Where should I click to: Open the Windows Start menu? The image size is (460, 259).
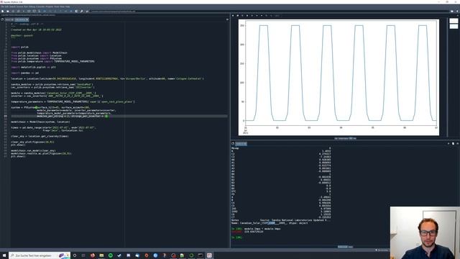[4, 255]
